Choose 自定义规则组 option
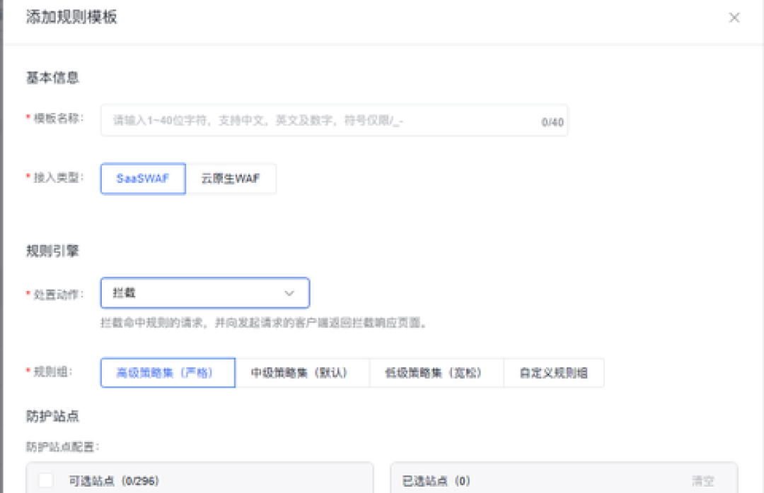The image size is (764, 493). (x=553, y=373)
